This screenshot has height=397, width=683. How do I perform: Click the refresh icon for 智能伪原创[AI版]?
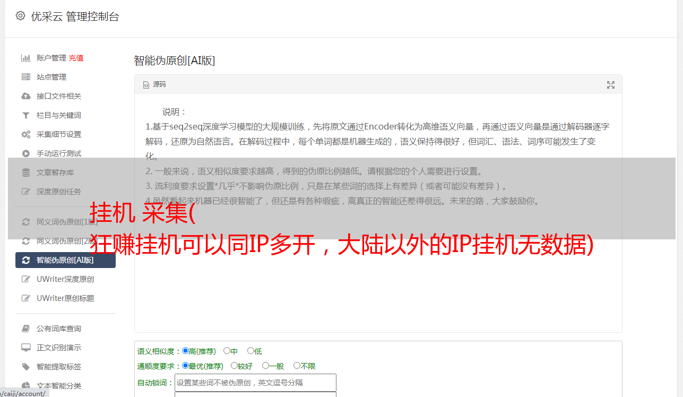click(25, 260)
